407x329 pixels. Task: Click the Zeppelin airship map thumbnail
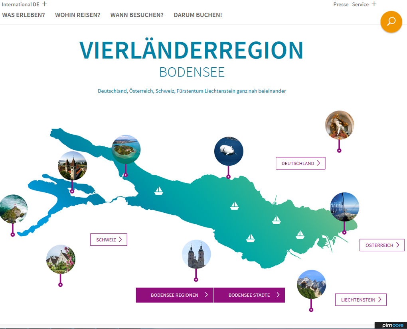[x=229, y=151]
